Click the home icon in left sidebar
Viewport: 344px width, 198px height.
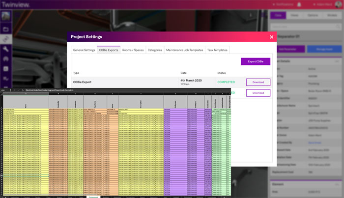(6, 59)
